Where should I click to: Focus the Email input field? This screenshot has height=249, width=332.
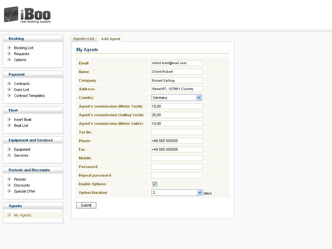177,63
